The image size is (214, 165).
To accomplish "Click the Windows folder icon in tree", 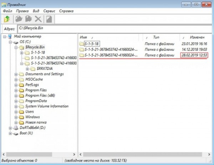I will point(21,117).
